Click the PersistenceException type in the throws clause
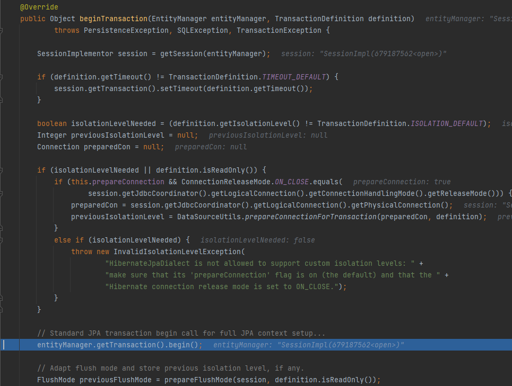512x386 pixels. click(126, 31)
